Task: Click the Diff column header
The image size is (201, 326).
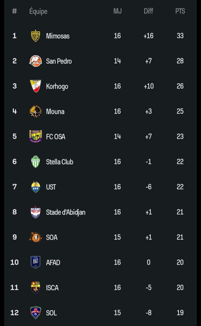Action: point(149,11)
